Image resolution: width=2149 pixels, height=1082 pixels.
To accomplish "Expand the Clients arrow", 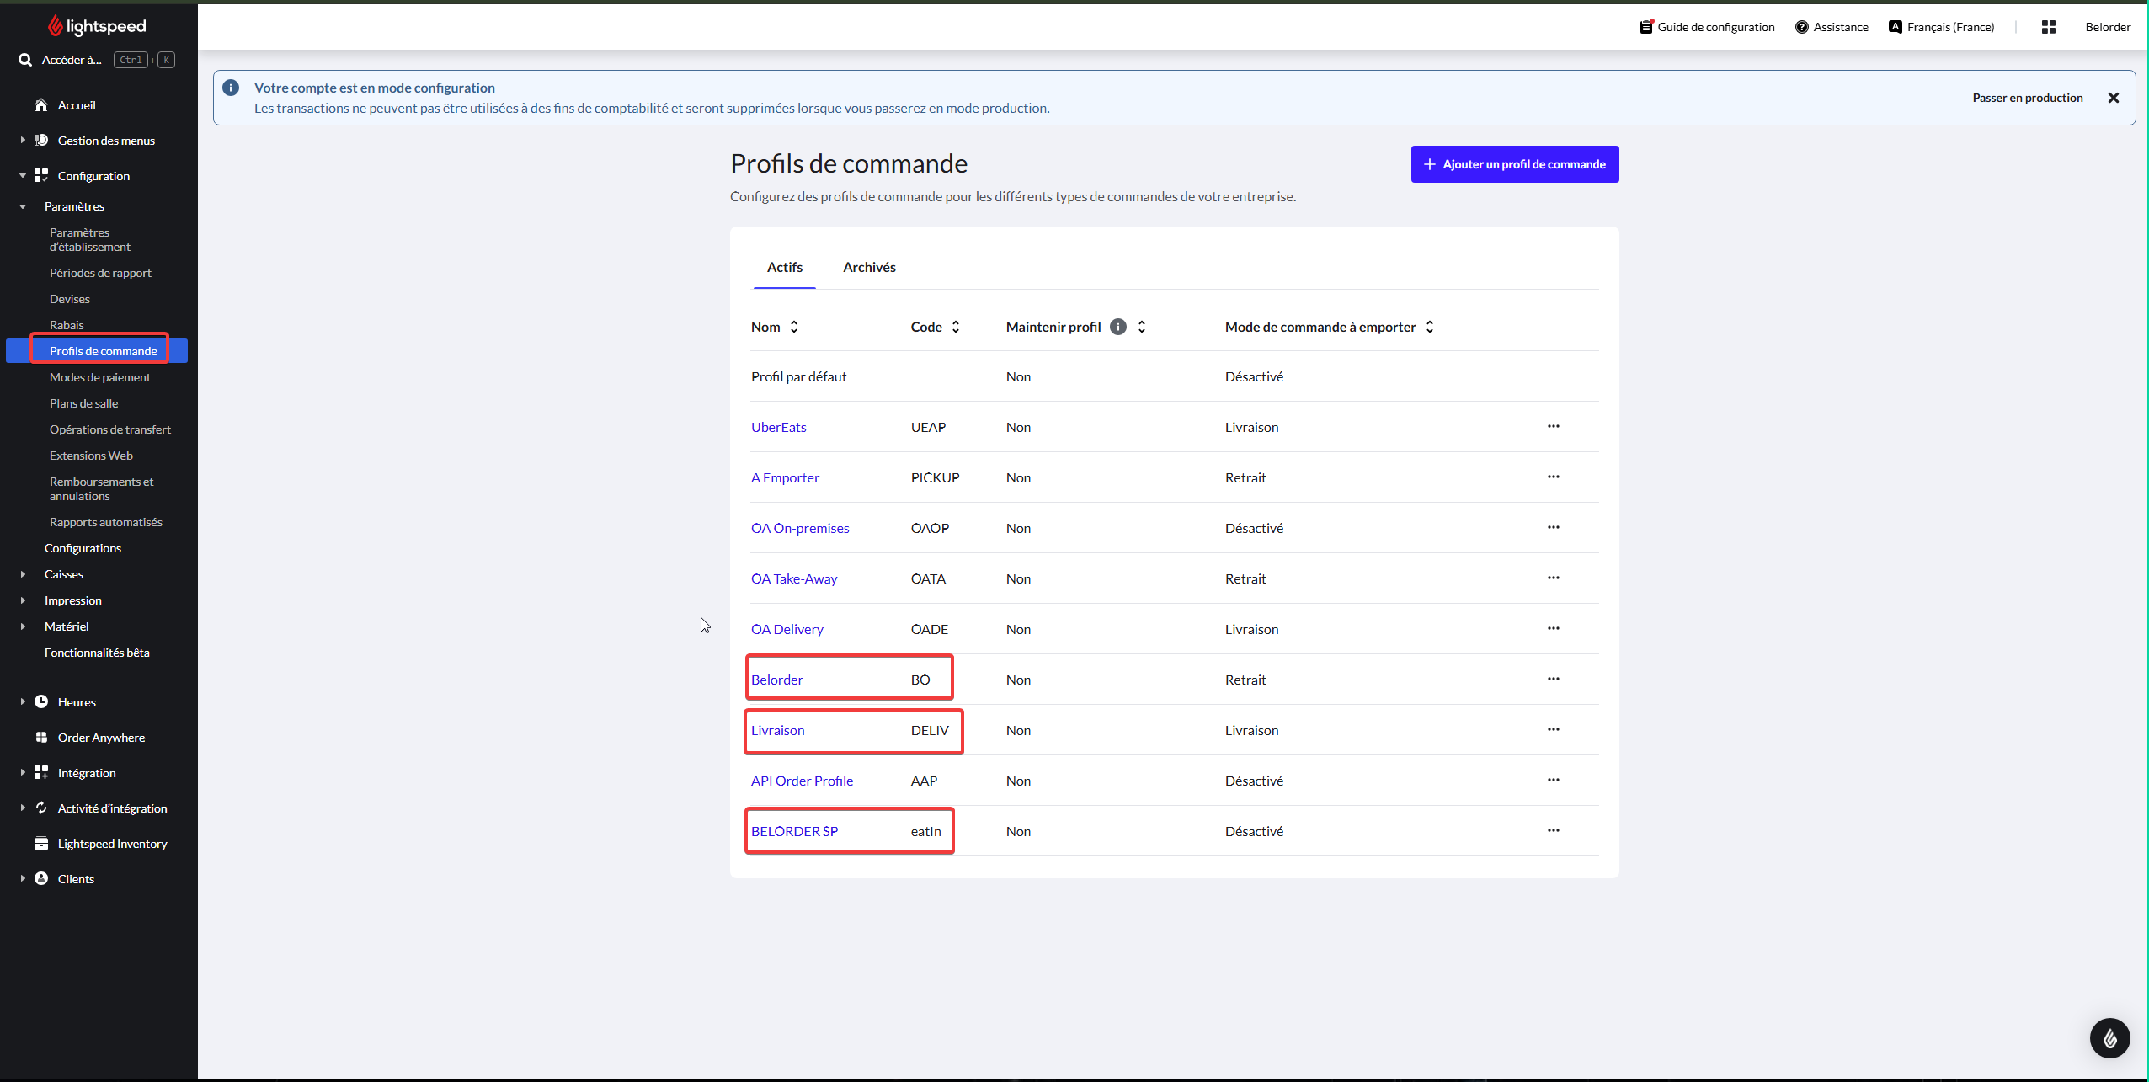I will 23,878.
